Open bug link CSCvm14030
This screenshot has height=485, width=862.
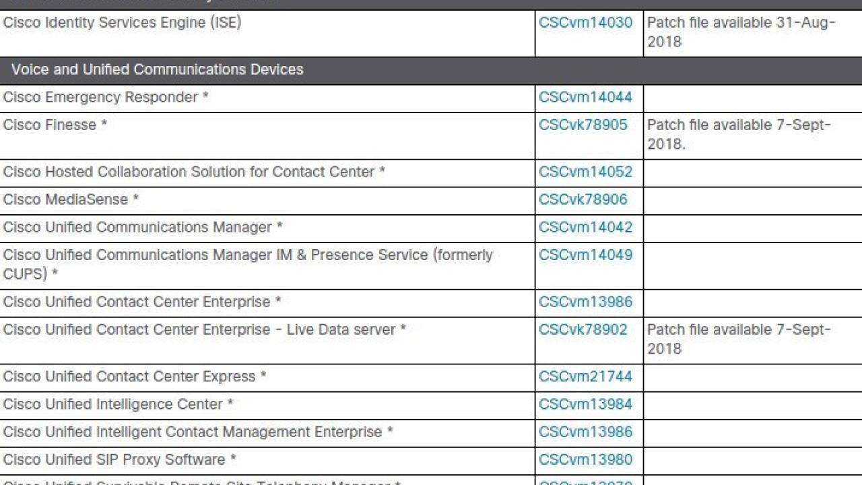(585, 22)
